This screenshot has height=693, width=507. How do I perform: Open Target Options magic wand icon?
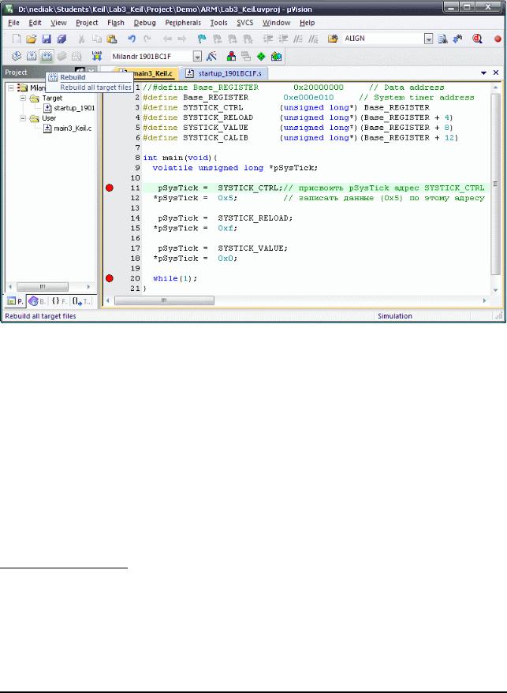[211, 56]
